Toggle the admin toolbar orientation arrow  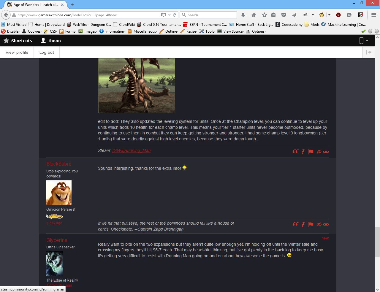pyautogui.click(x=369, y=52)
